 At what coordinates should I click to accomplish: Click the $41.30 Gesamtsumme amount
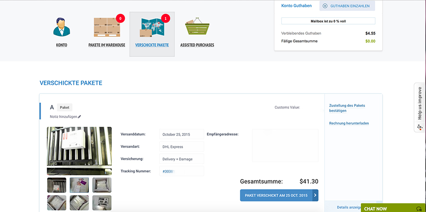tap(309, 181)
